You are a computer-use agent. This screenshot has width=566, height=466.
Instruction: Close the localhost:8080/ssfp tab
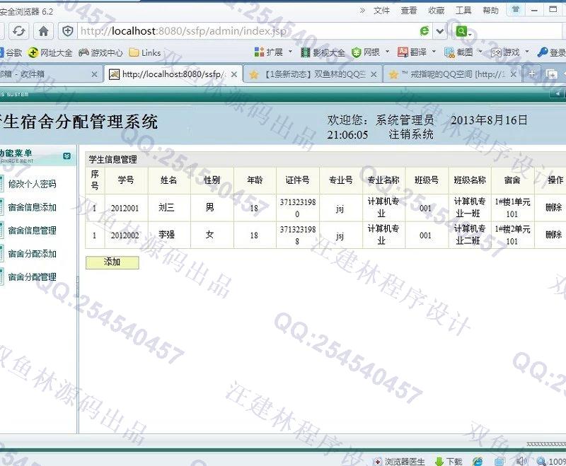pos(234,74)
